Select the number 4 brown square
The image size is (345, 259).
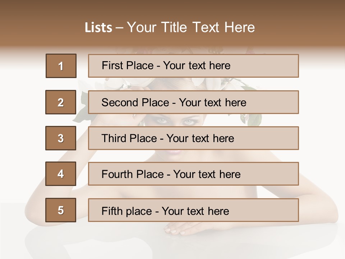pos(61,174)
